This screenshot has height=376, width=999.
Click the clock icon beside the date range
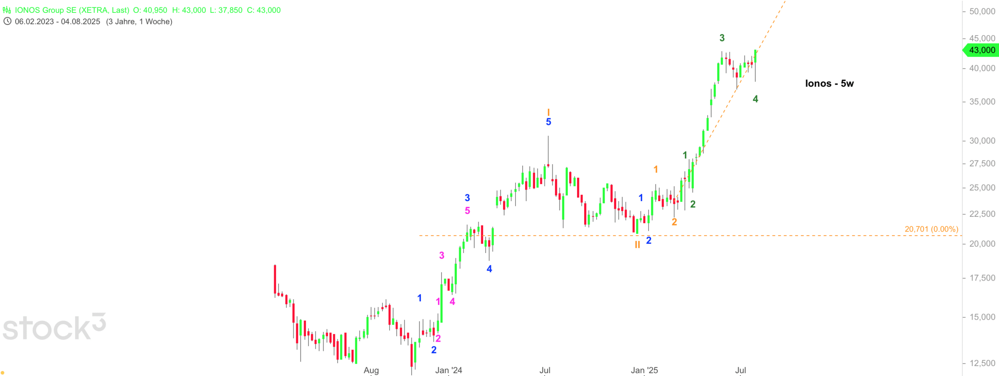(x=7, y=22)
